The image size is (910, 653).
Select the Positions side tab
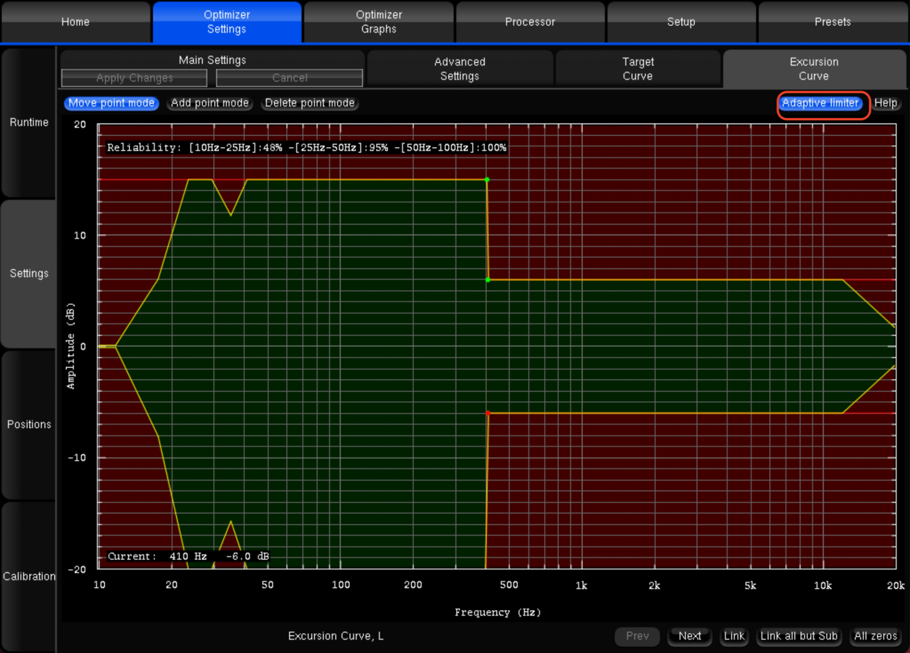[29, 424]
